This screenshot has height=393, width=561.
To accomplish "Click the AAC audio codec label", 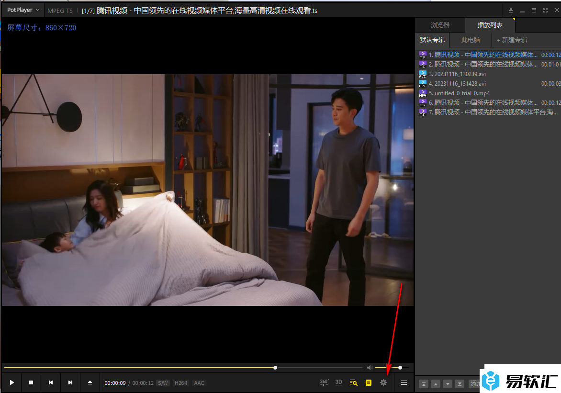I will 199,383.
